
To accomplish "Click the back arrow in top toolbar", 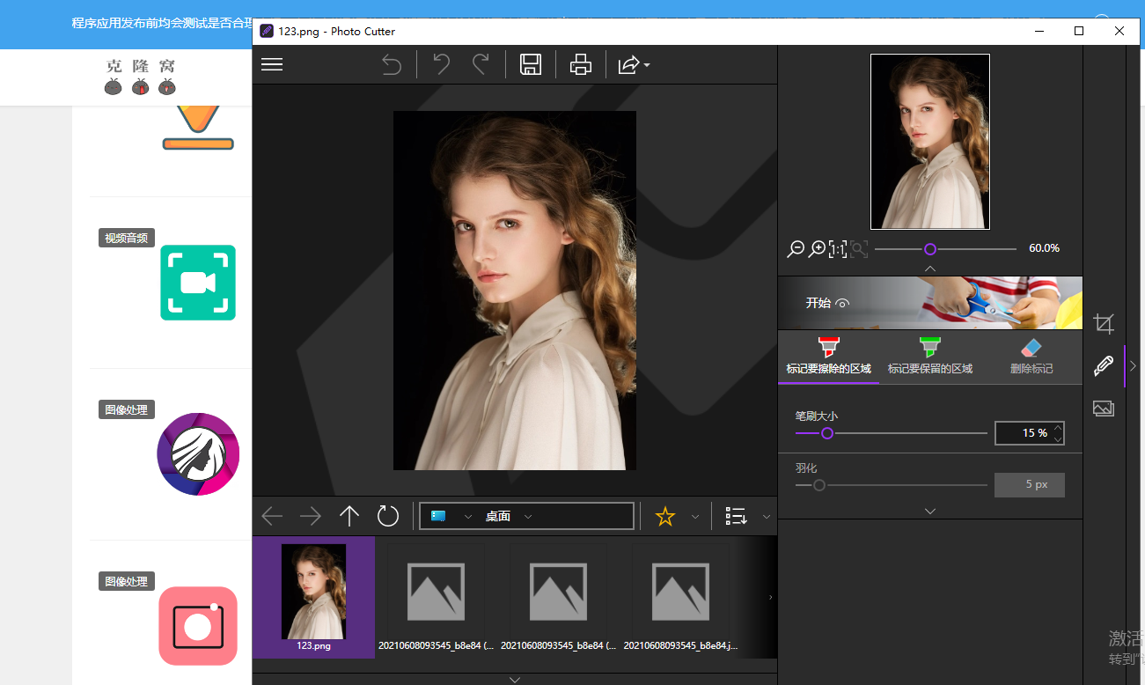I will click(x=392, y=65).
